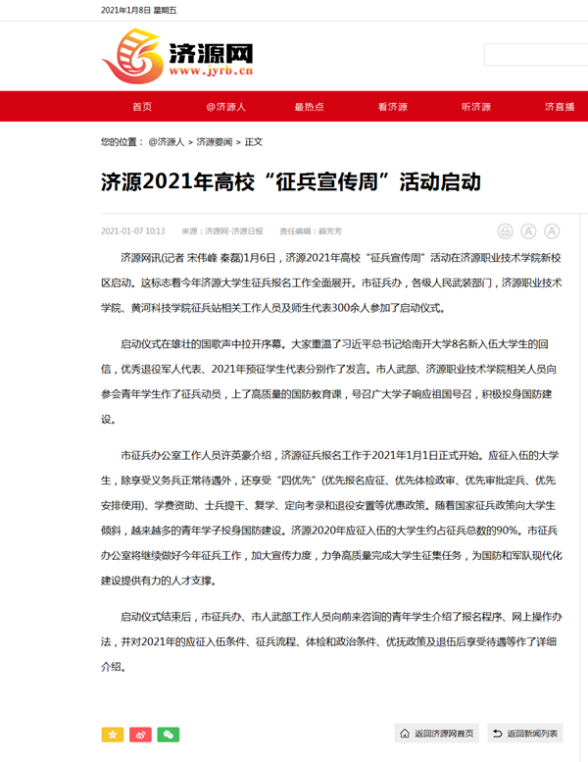588x762 pixels.
Task: Switch to the 济直播 section
Action: [560, 107]
